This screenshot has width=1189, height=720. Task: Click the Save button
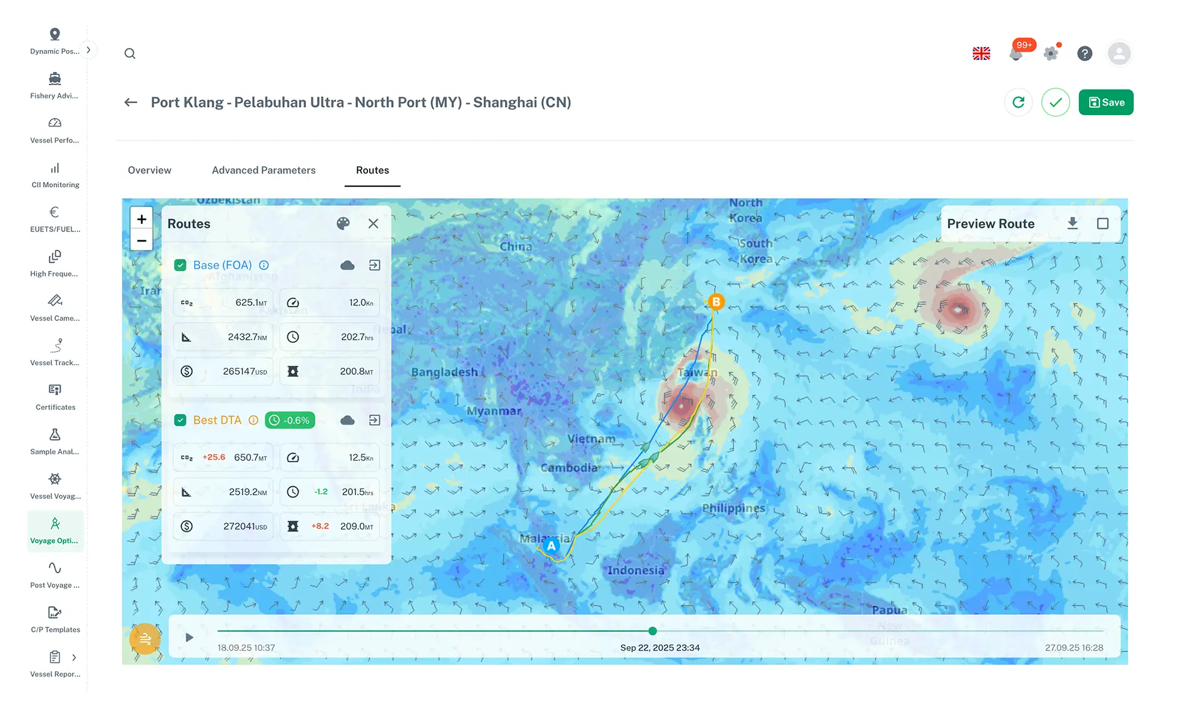click(1106, 102)
